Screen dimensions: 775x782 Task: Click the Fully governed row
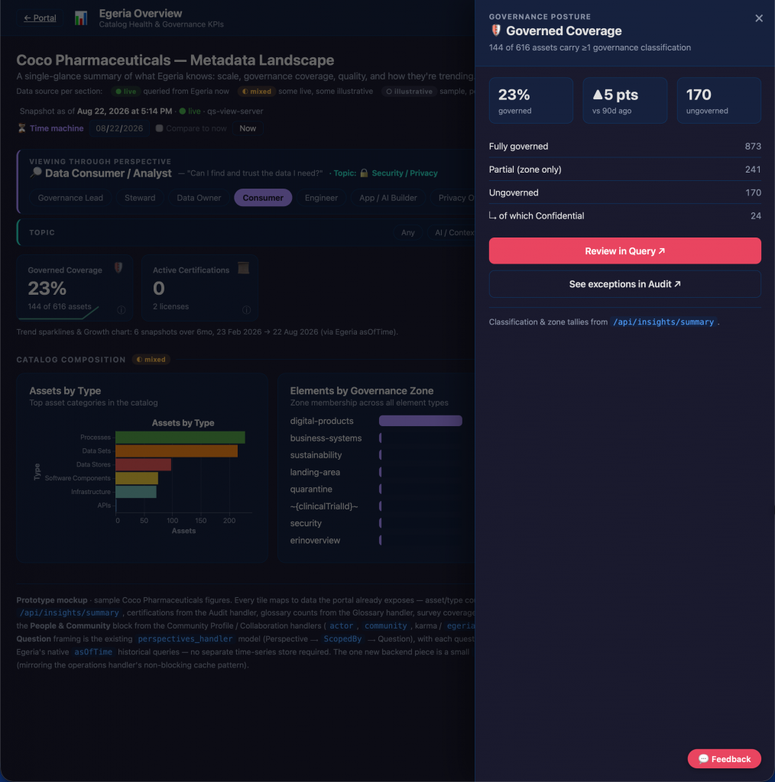624,146
